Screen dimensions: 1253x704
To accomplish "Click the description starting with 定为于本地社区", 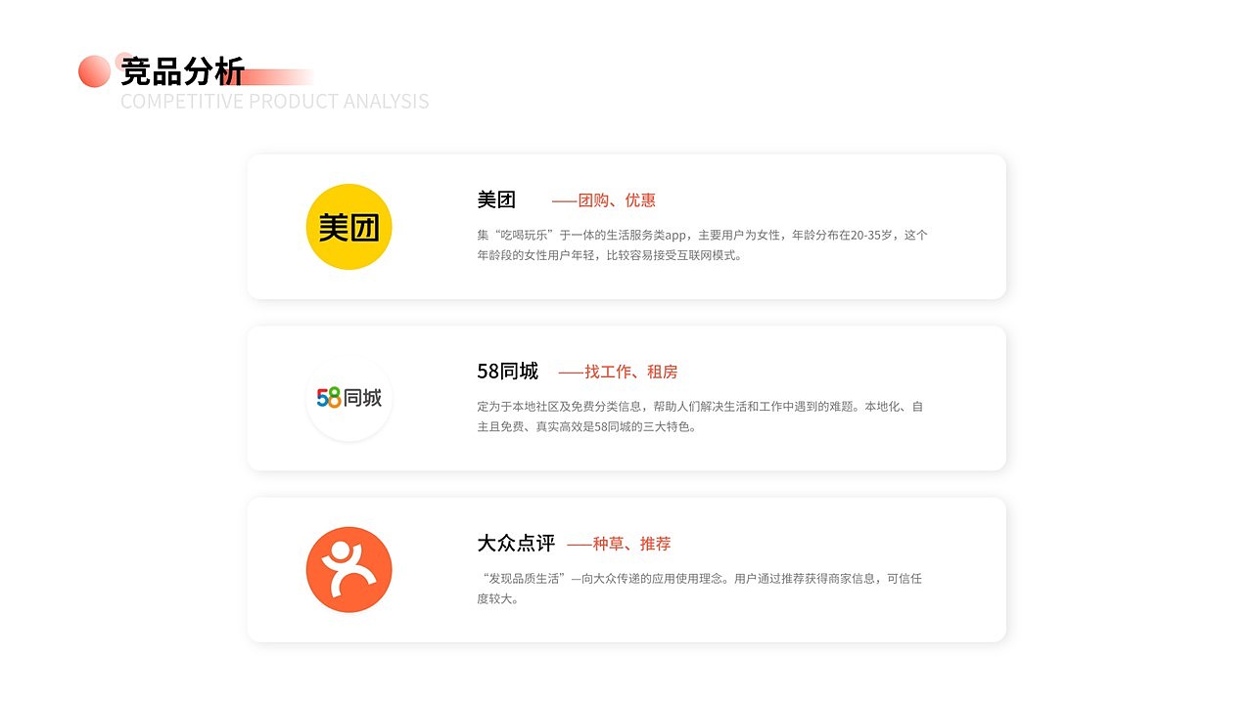I will (x=700, y=417).
